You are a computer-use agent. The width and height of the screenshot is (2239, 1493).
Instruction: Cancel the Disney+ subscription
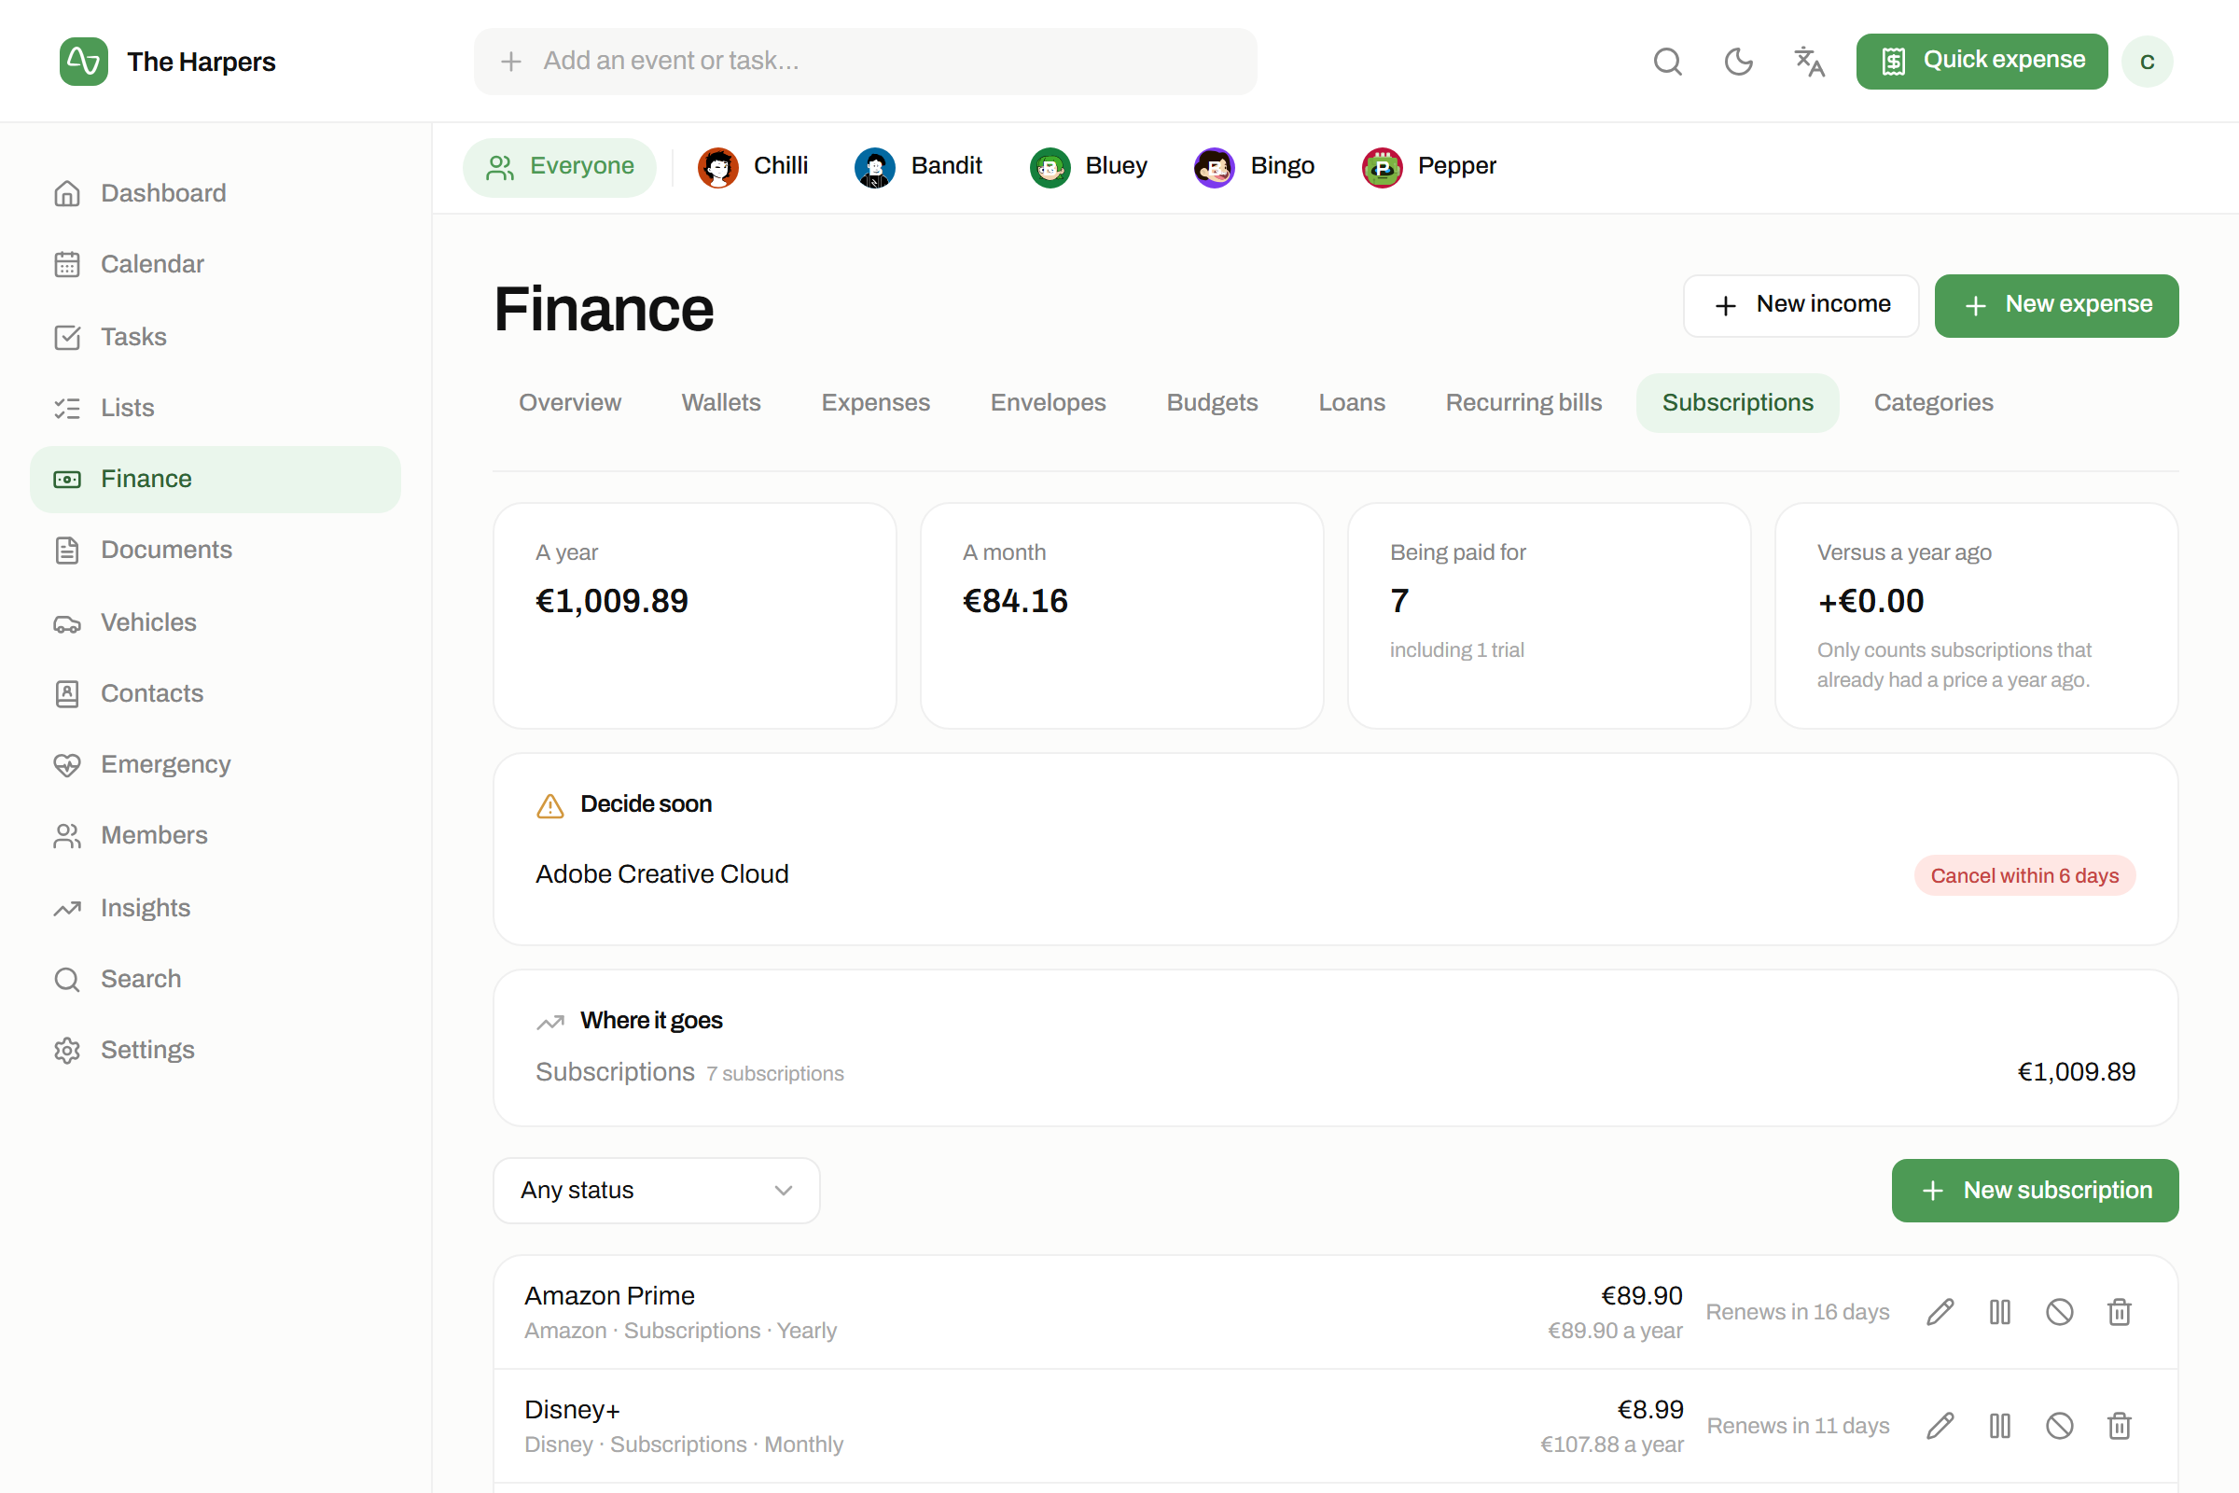pos(2059,1426)
